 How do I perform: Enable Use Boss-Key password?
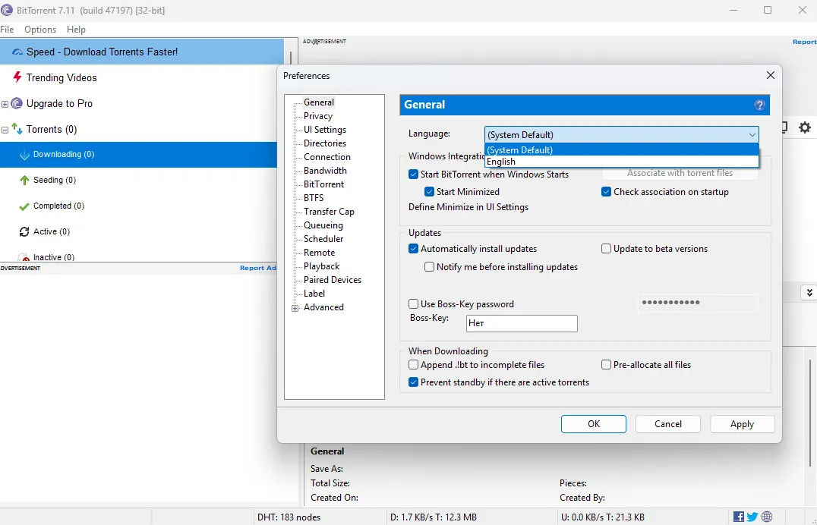413,303
